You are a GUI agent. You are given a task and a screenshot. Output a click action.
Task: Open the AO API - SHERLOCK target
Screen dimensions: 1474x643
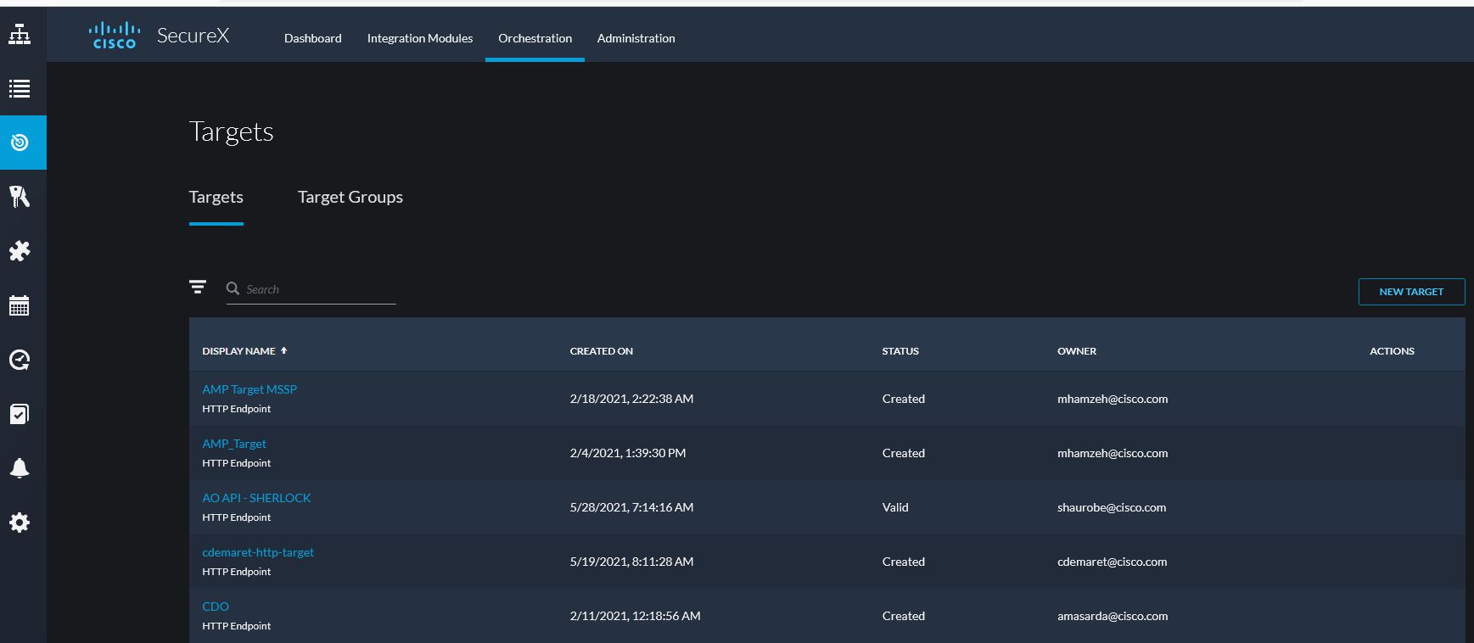pyautogui.click(x=256, y=498)
